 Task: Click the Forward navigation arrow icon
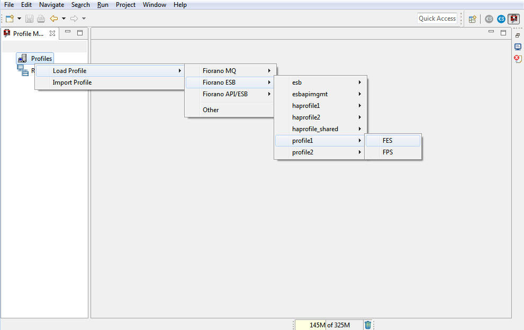(74, 19)
